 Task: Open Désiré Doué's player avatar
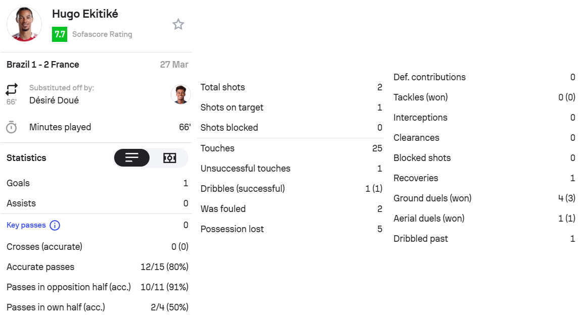tap(180, 94)
